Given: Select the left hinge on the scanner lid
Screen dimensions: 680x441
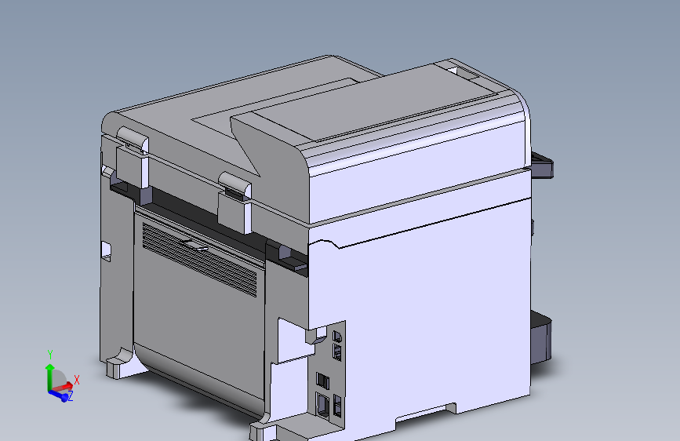Looking at the screenshot, I should [133, 157].
